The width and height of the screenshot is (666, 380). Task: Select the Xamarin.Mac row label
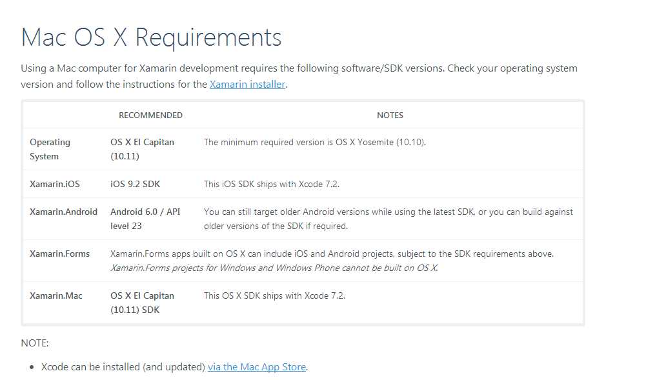tap(56, 295)
